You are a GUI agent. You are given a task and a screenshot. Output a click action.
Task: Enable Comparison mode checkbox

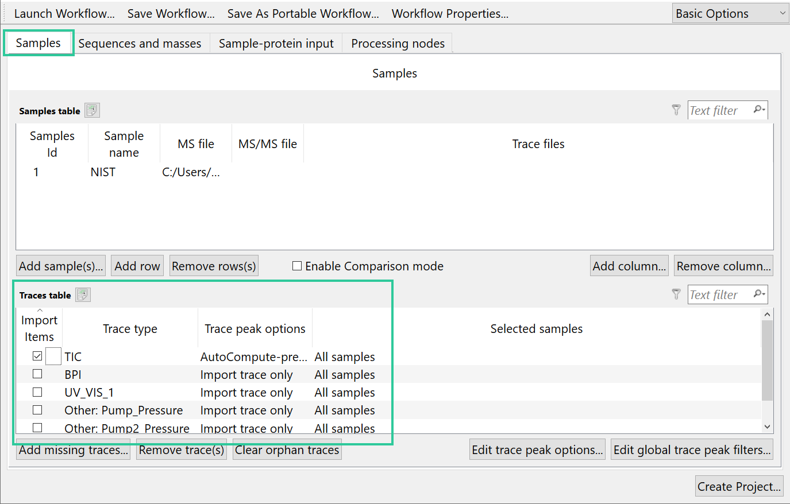(297, 266)
